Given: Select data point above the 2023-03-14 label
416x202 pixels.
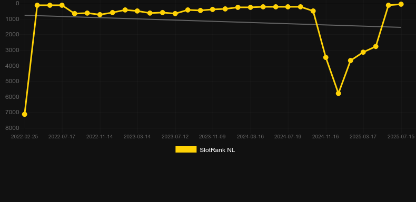Looking at the screenshot, I should 137,11.
